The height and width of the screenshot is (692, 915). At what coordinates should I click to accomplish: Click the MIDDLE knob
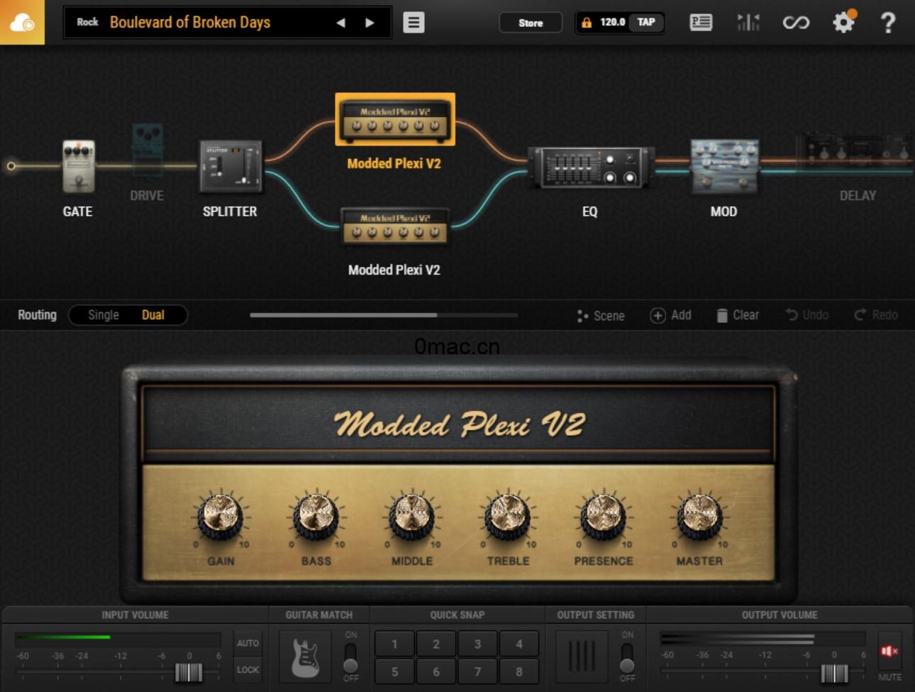412,515
